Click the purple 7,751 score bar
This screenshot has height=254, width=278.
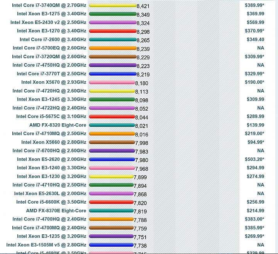tap(111, 236)
